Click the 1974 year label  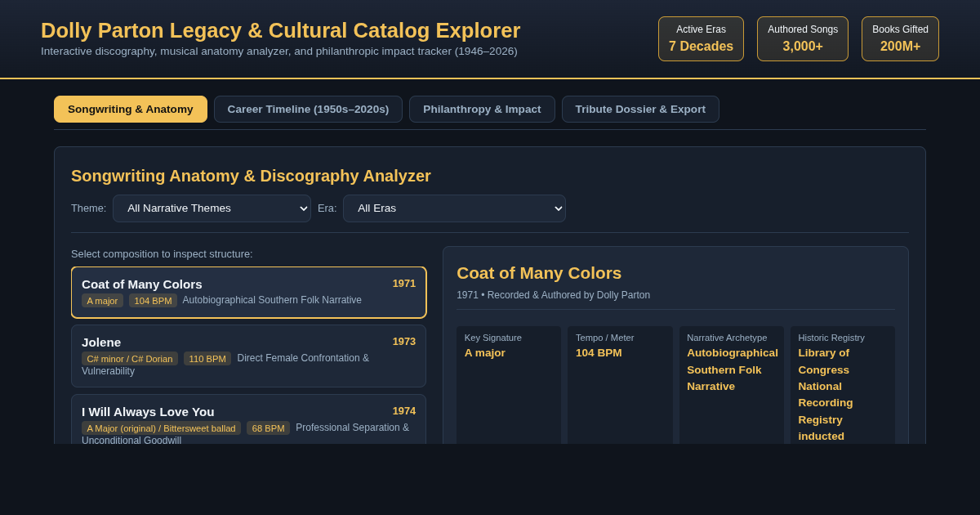(404, 411)
